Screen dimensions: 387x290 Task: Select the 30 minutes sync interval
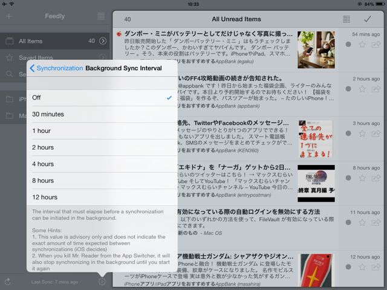[102, 114]
